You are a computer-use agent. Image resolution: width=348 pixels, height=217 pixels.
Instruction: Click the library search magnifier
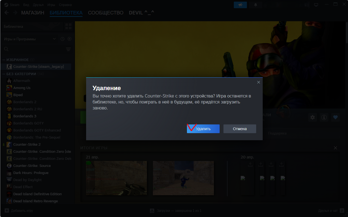pyautogui.click(x=6, y=49)
